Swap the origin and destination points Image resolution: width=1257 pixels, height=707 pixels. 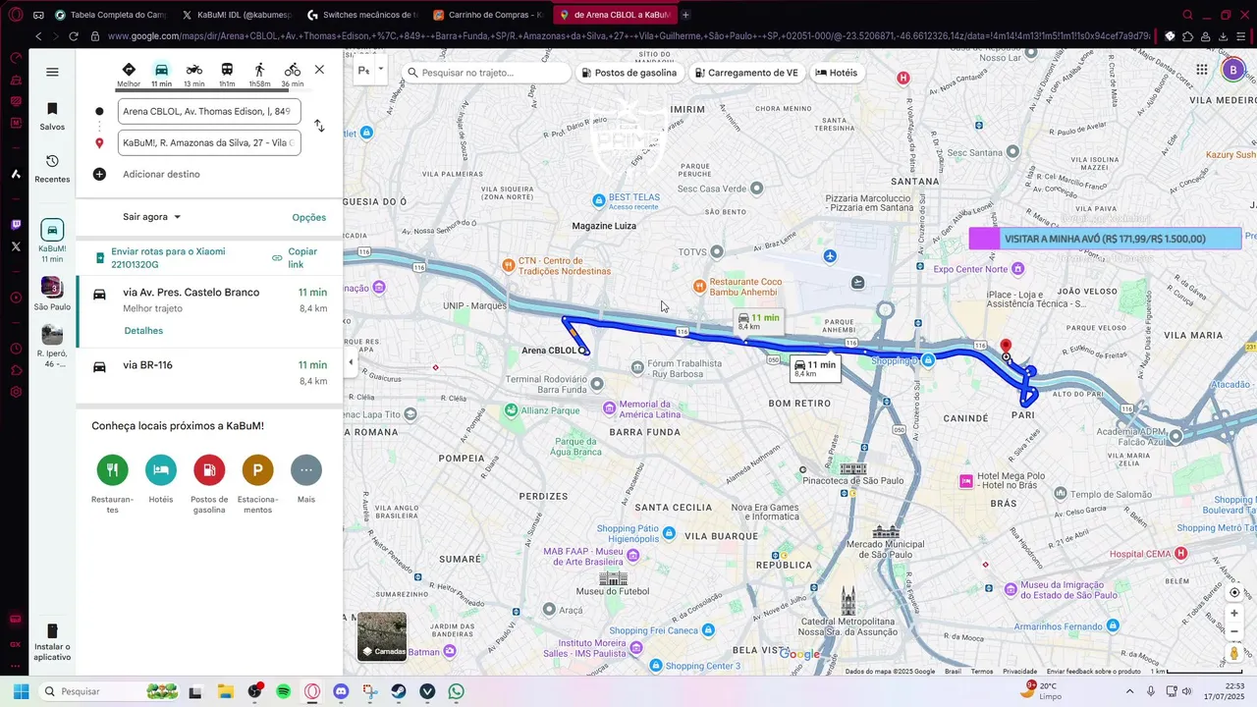319,126
